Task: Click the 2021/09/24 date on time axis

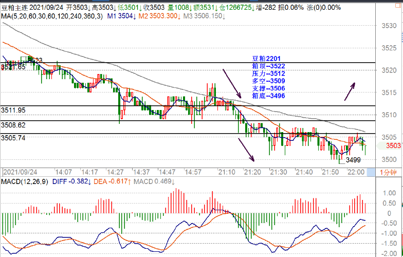Action: point(20,172)
